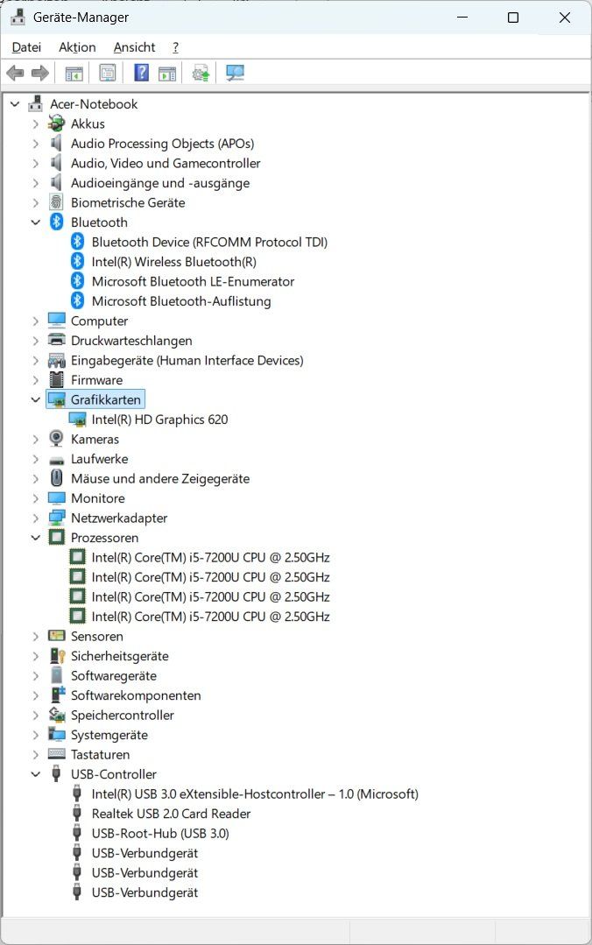592x945 pixels.
Task: Select Intel(R) Wireless Bluetooth(R)
Action: coord(173,262)
